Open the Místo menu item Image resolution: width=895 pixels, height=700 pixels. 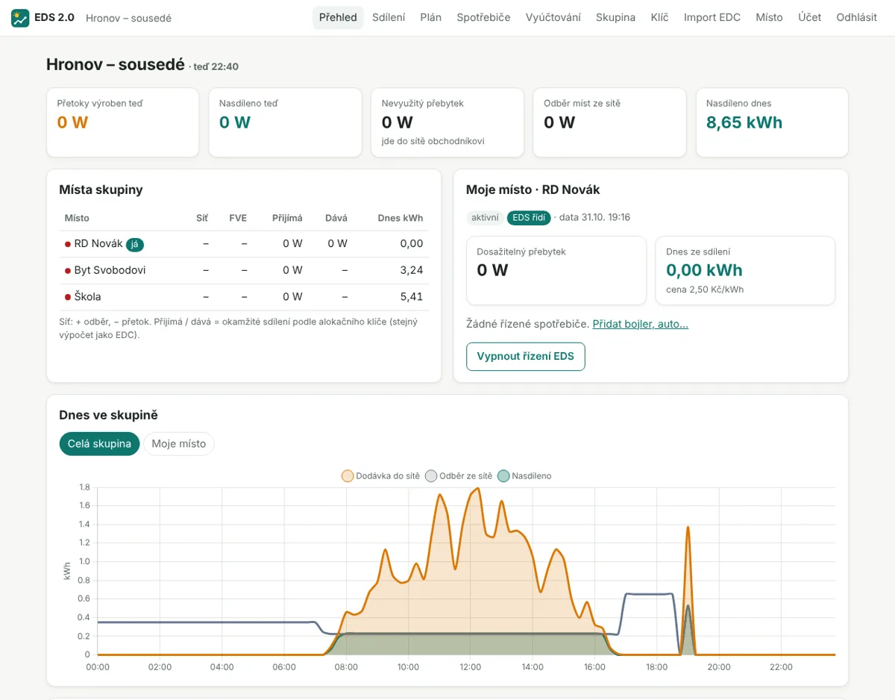tap(769, 17)
